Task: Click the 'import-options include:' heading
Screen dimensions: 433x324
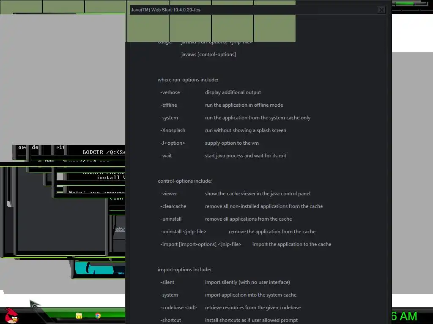Action: pos(184,270)
